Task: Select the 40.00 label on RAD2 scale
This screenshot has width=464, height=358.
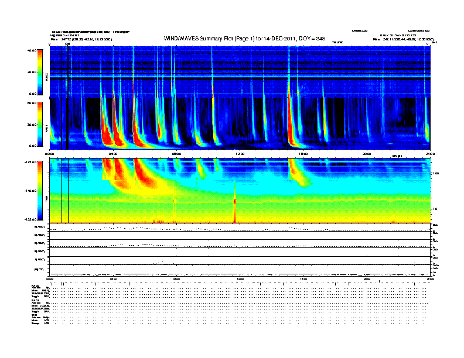Action: (x=32, y=50)
